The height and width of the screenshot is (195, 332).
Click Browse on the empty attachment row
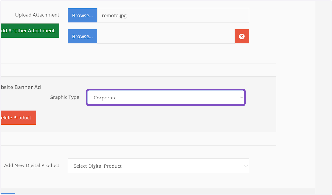(x=82, y=36)
